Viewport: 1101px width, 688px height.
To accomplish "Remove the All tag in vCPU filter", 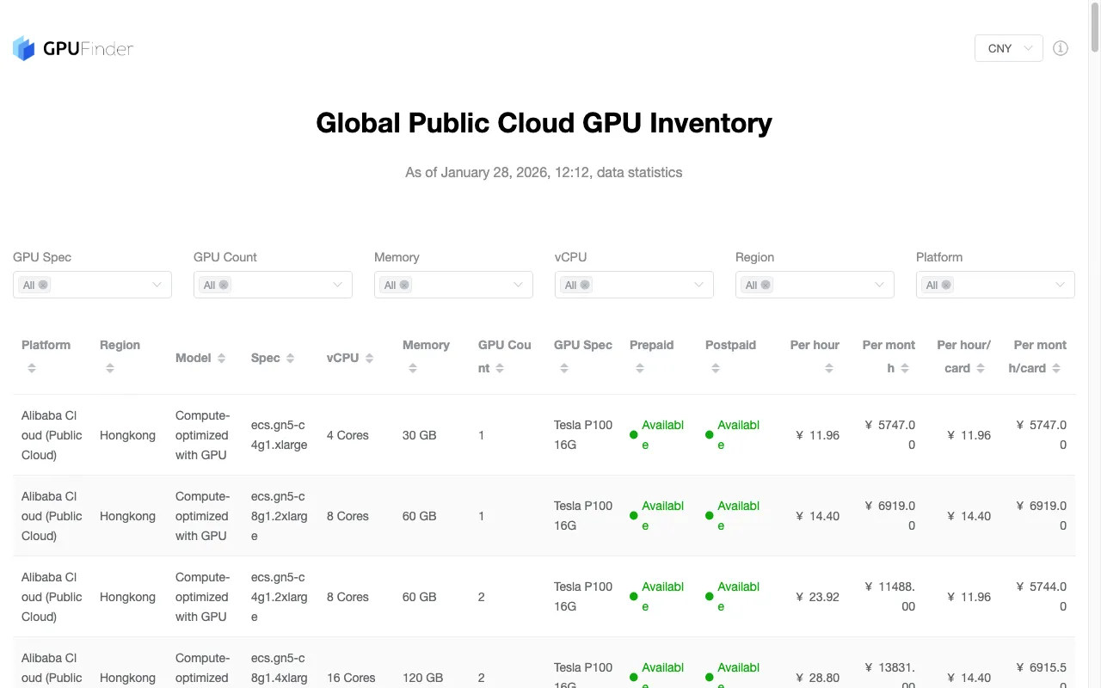I will (x=585, y=285).
